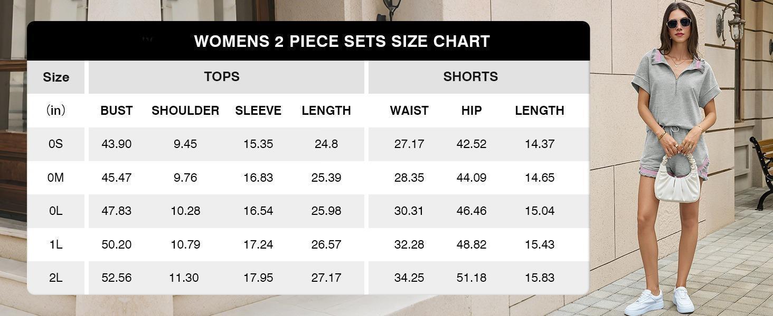
Task: Click the SHOULDER column heading
Action: click(x=185, y=111)
